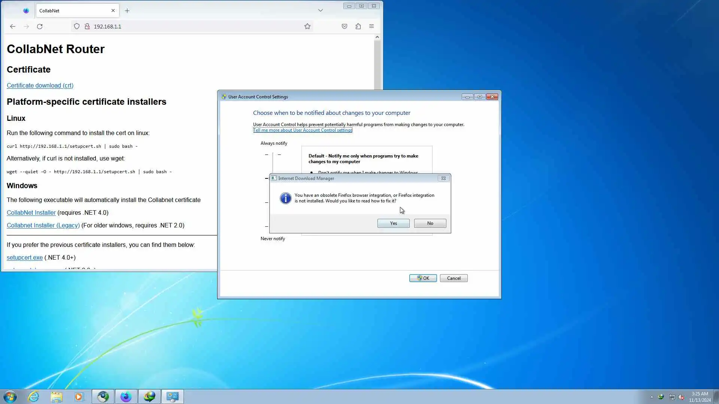Open the list all tabs dropdown
The height and width of the screenshot is (404, 719).
320,10
